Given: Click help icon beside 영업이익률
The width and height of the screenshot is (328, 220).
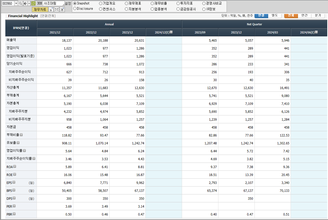Looking at the screenshot, I should pyautogui.click(x=24, y=151).
